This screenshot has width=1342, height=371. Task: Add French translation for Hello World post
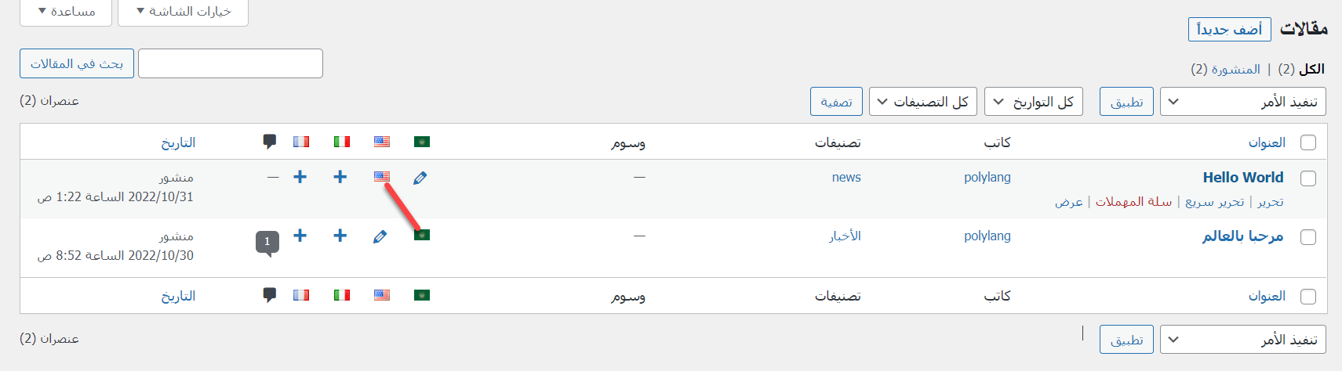tap(300, 177)
